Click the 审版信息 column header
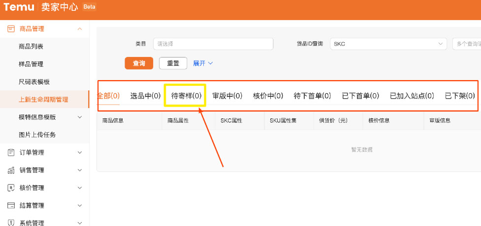Image resolution: width=481 pixels, height=226 pixels. point(440,120)
